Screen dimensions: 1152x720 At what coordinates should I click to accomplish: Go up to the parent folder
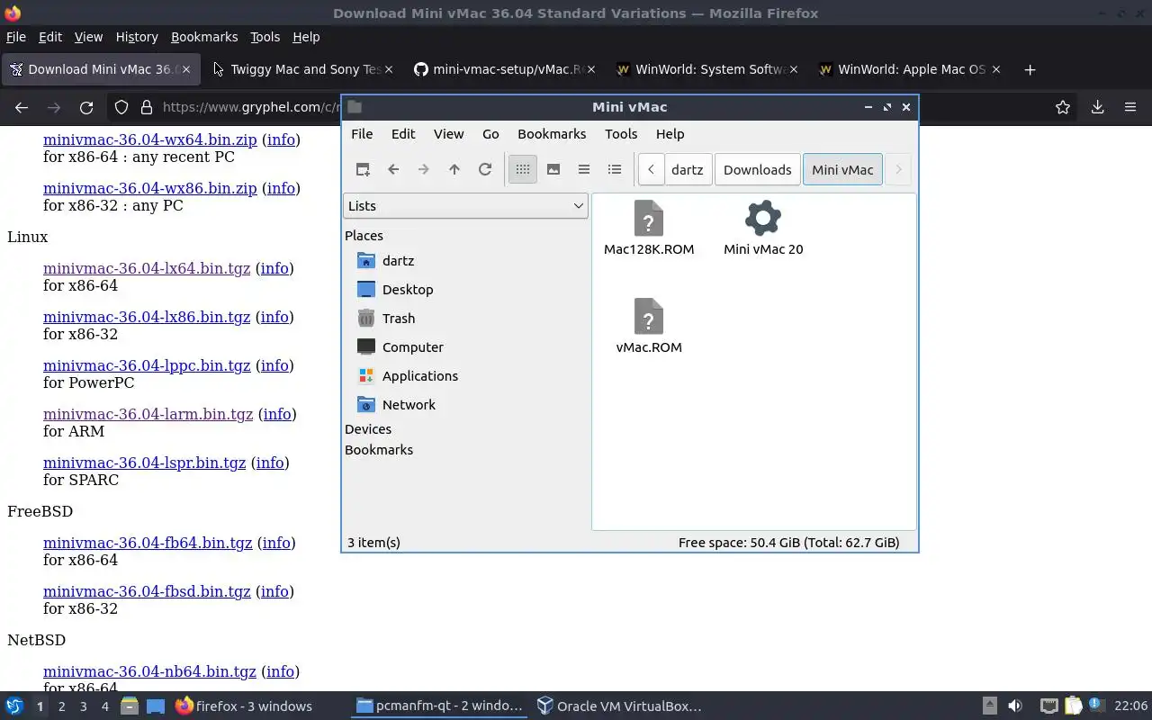454,169
